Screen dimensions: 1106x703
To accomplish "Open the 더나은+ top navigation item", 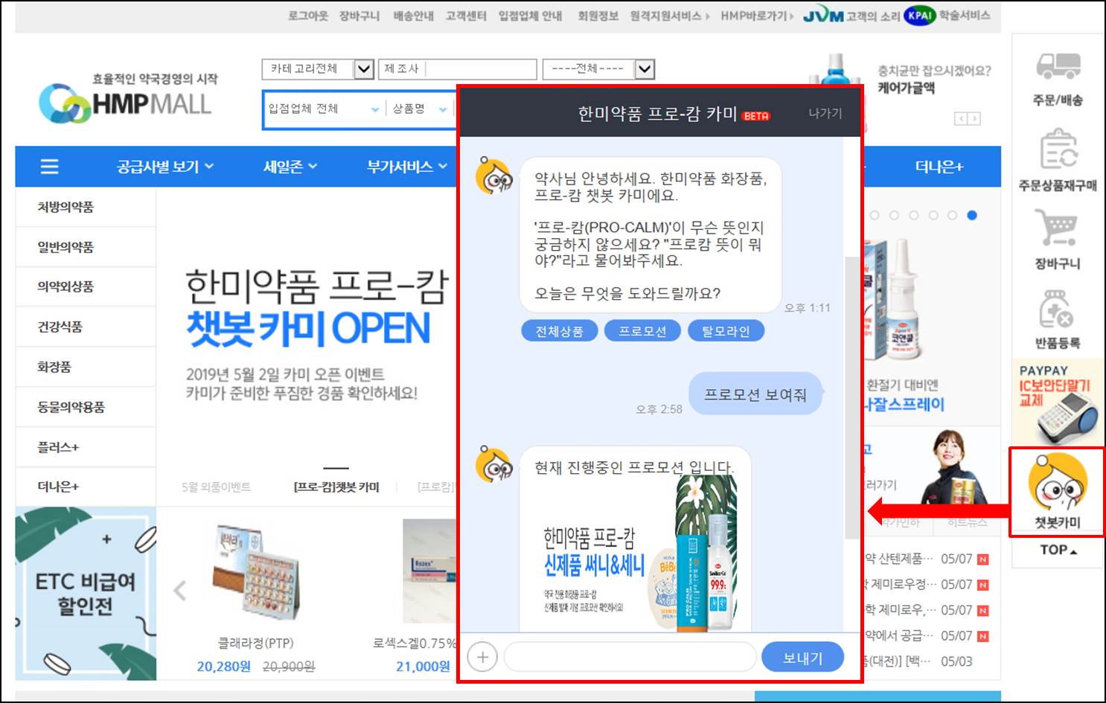I will pos(939,167).
